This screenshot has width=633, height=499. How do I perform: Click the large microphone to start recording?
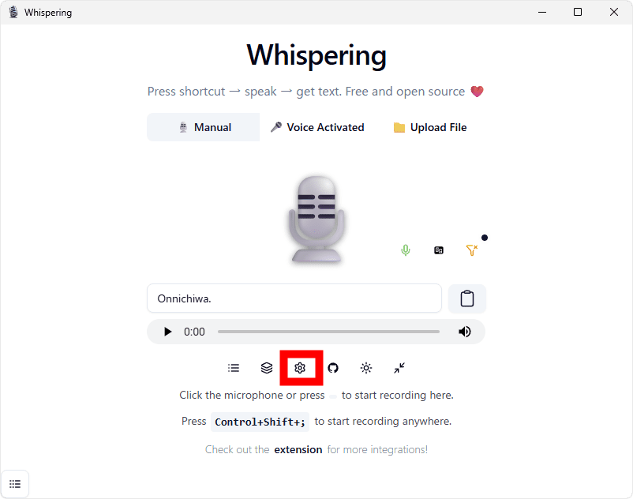pos(316,220)
